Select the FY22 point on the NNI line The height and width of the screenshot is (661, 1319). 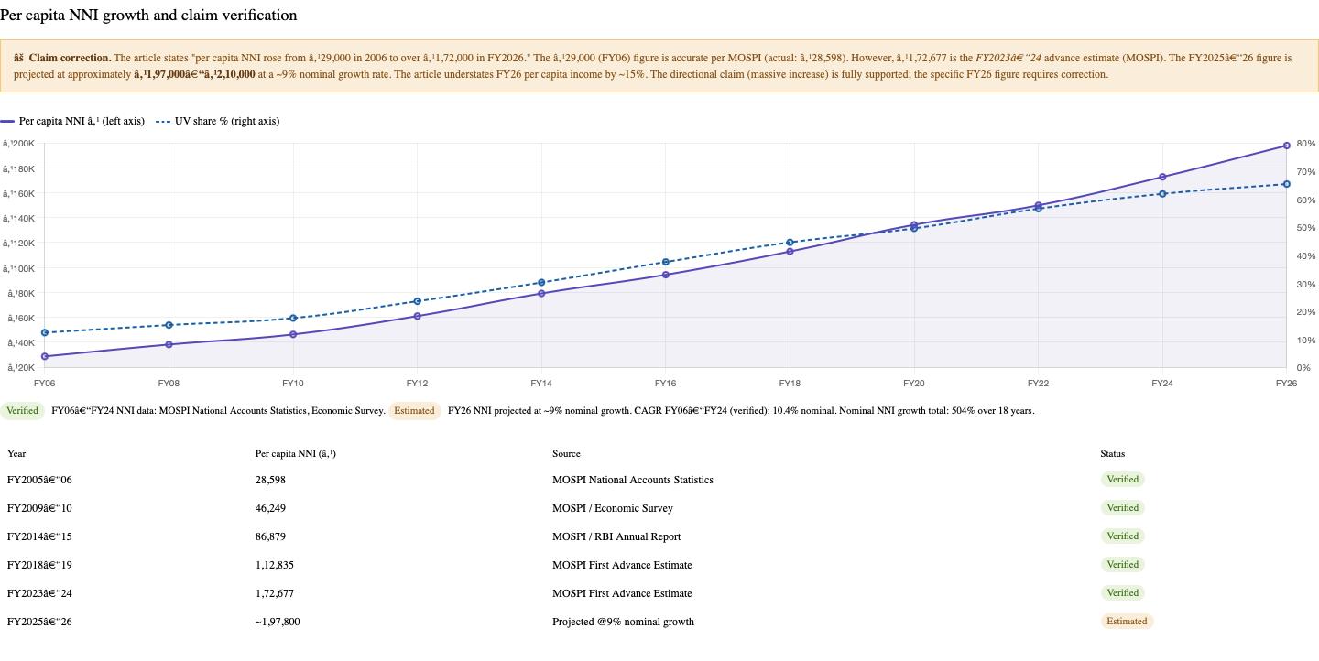tap(1038, 205)
